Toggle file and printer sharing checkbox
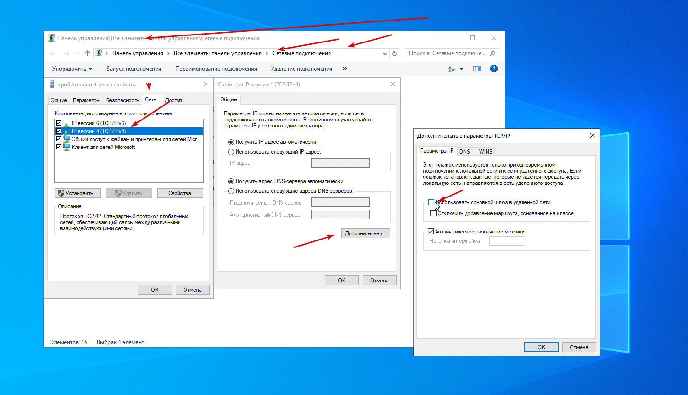This screenshot has width=688, height=395. tap(58, 139)
